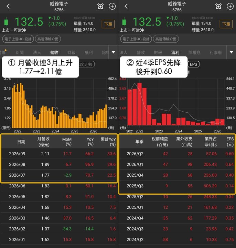This screenshot has height=248, width=236.
Task: Switch to 財報 tab in left panel
Action: point(72,52)
